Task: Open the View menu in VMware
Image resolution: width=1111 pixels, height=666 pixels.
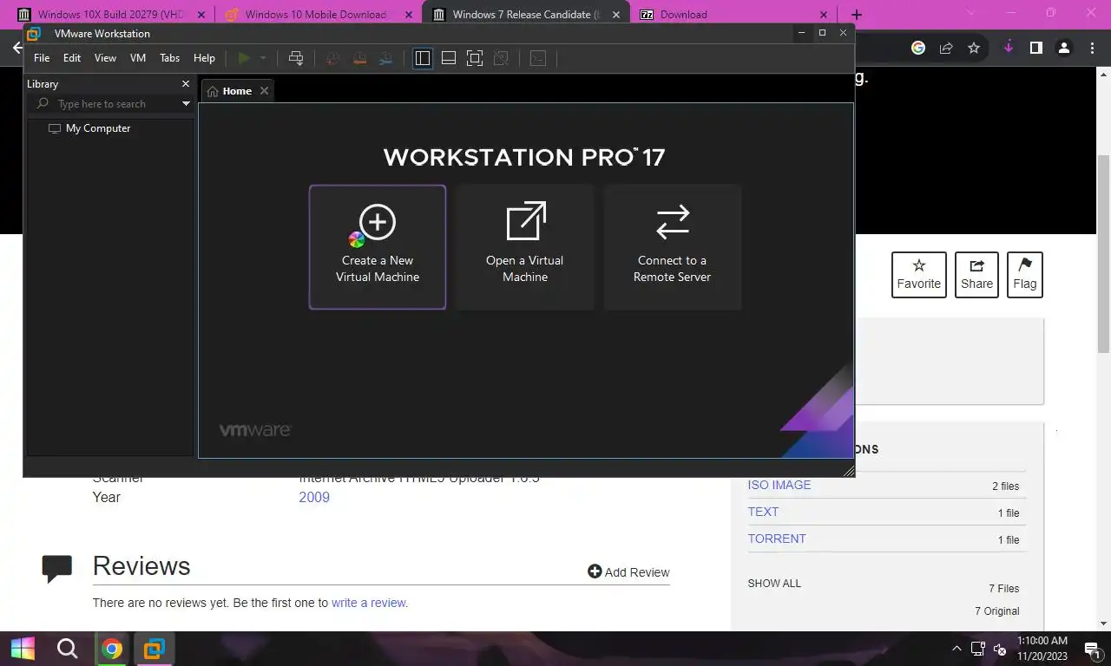Action: 105,58
